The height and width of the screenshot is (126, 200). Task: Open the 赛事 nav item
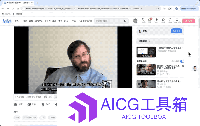point(60,21)
